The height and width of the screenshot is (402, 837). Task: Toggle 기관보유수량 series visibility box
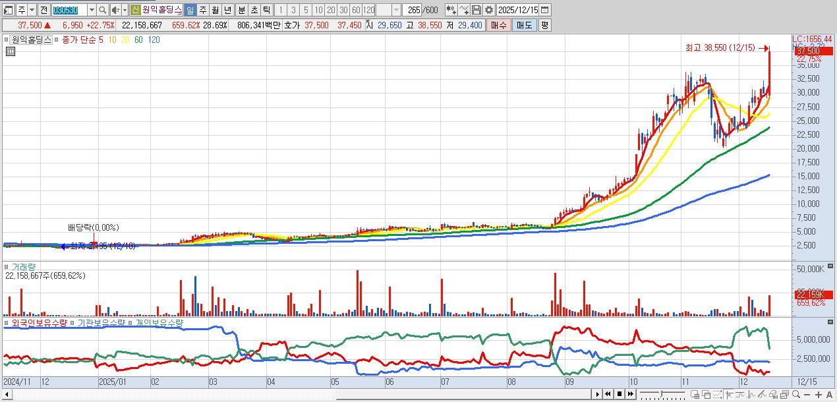(x=72, y=323)
